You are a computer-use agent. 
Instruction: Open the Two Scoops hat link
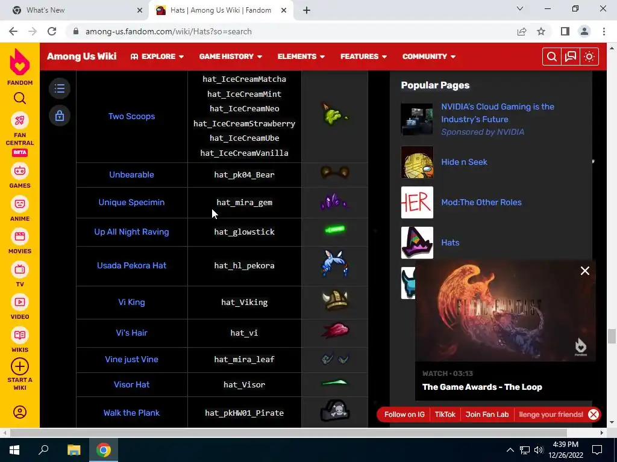[x=131, y=116]
